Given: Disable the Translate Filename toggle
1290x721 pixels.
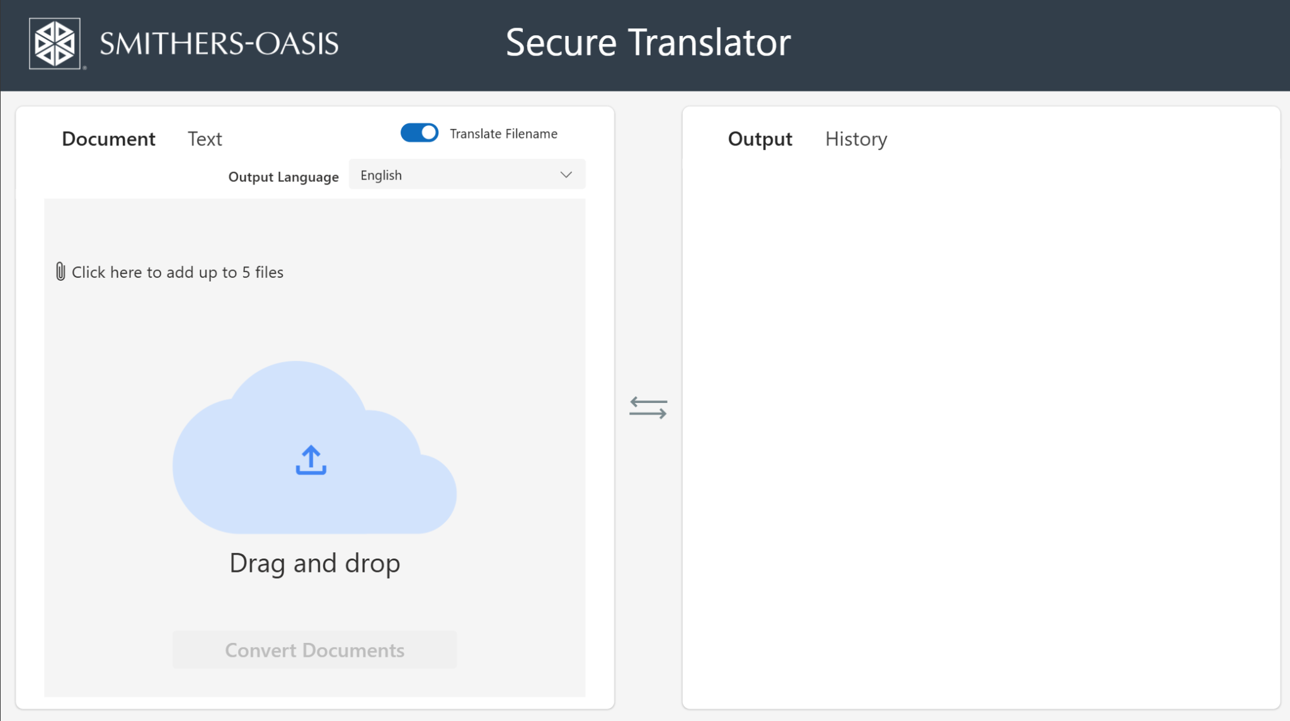Looking at the screenshot, I should pos(420,133).
